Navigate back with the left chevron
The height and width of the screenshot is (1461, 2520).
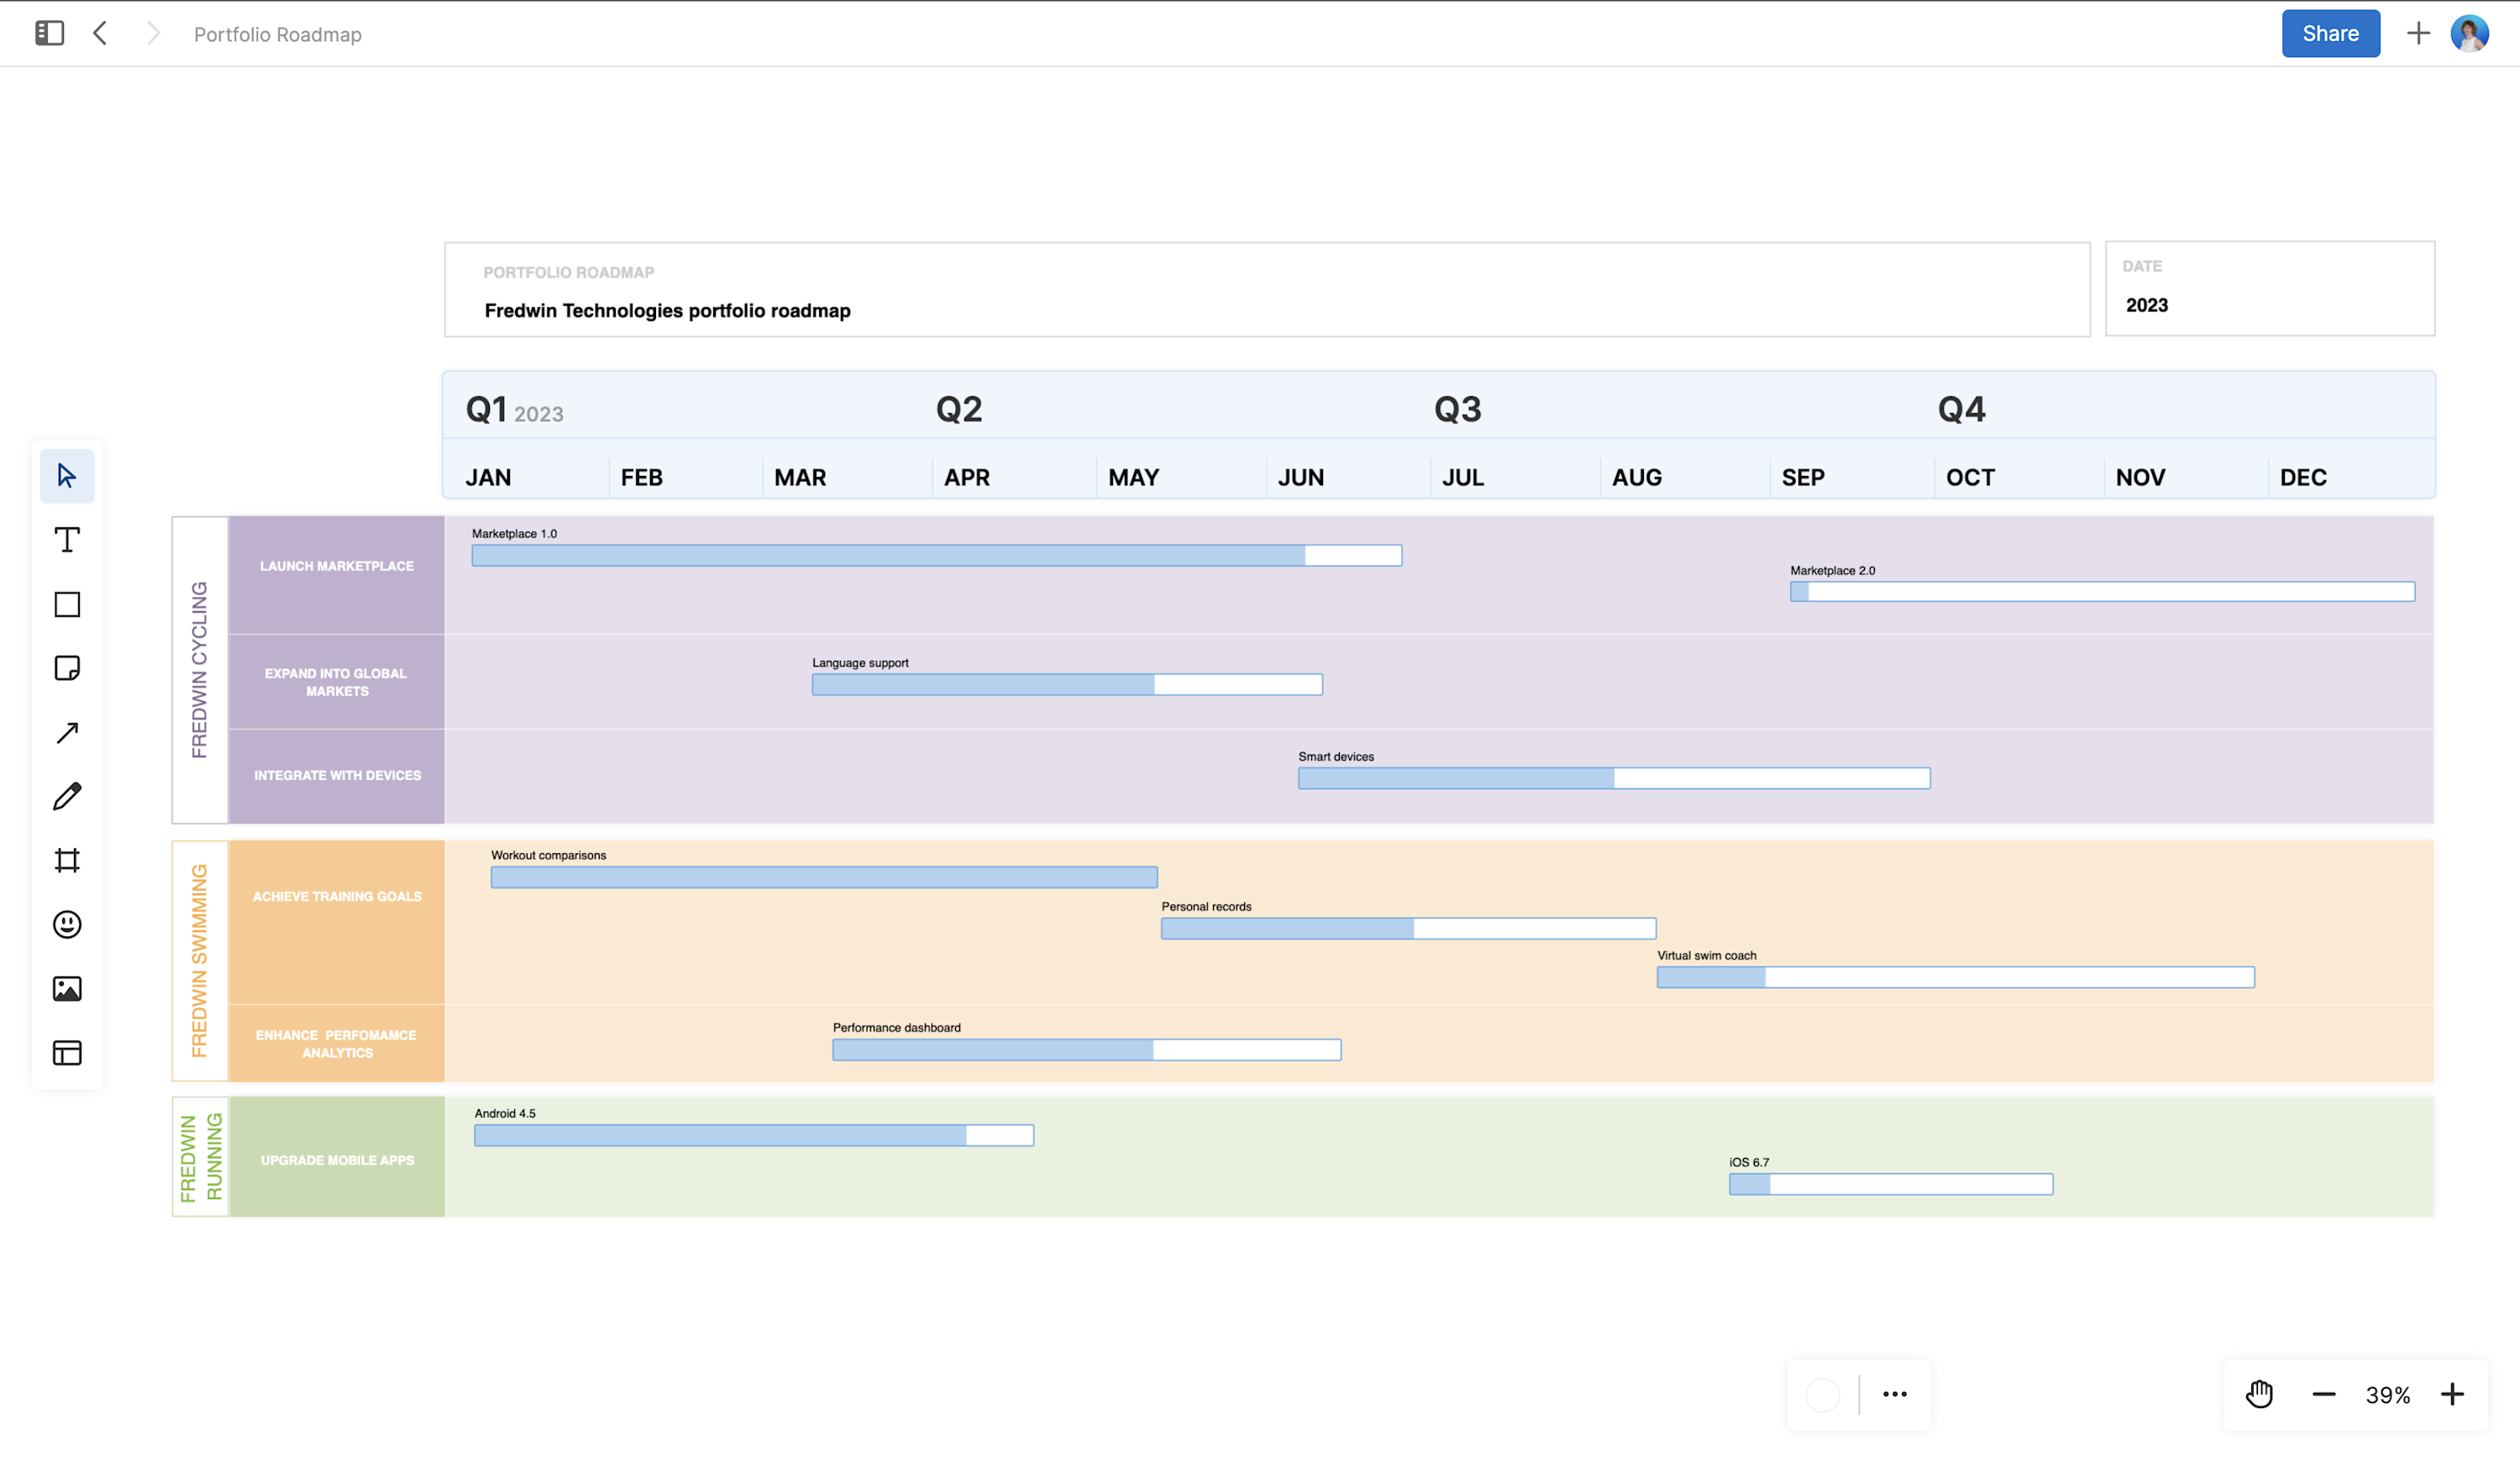click(100, 33)
